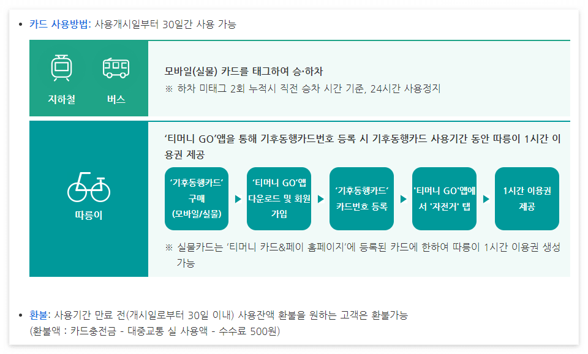Click the arrow before 카드번호 등록 step
Image resolution: width=588 pixels, height=354 pixels.
click(x=320, y=198)
